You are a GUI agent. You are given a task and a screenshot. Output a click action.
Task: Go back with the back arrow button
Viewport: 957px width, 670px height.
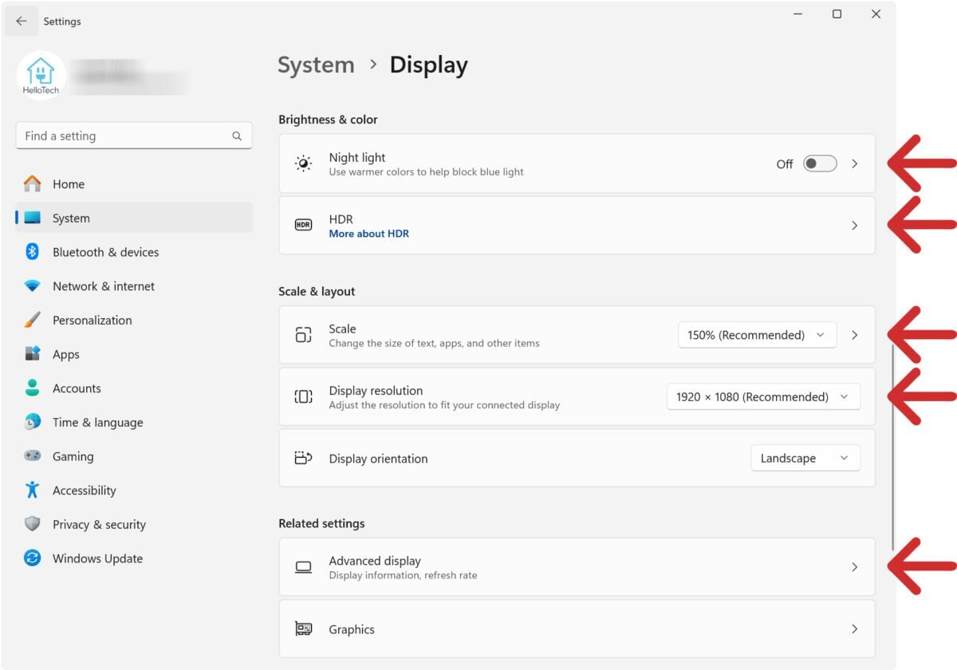[22, 22]
